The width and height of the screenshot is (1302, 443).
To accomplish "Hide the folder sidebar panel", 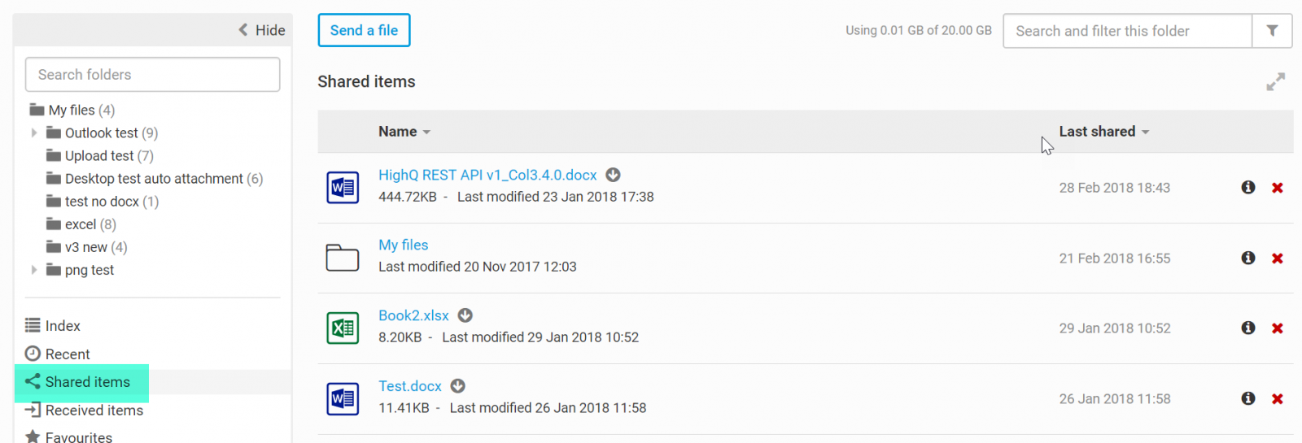I will [262, 30].
